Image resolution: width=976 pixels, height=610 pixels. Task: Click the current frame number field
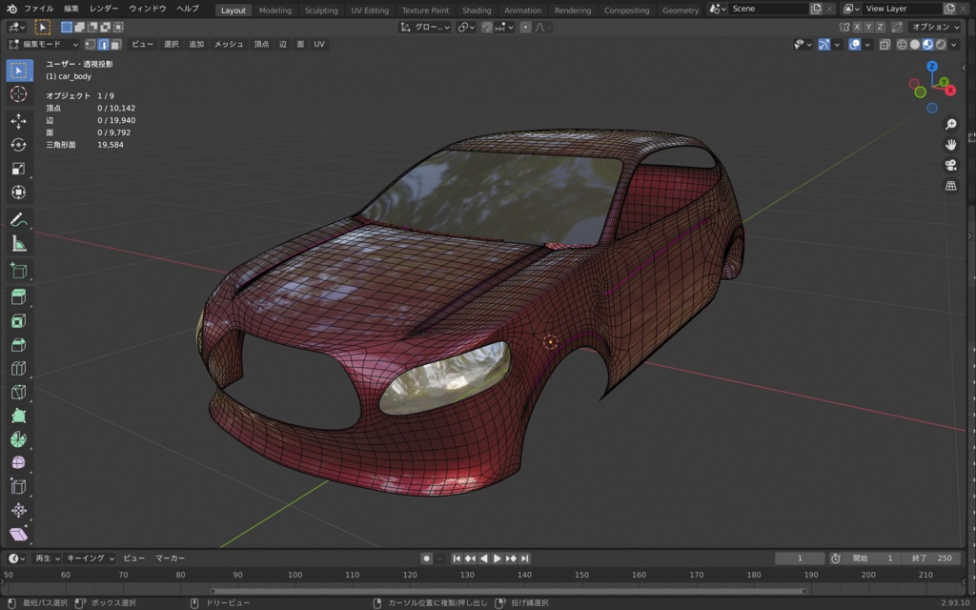(x=799, y=558)
